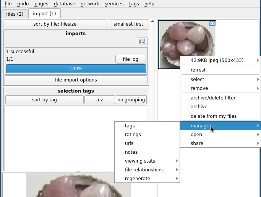Screen dimensions: 261x197
Task: Click sort by file: filesize button
Action: point(55,24)
